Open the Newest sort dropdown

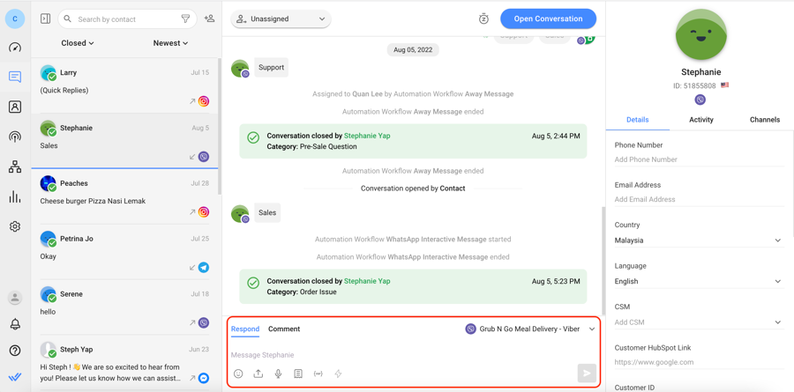170,43
